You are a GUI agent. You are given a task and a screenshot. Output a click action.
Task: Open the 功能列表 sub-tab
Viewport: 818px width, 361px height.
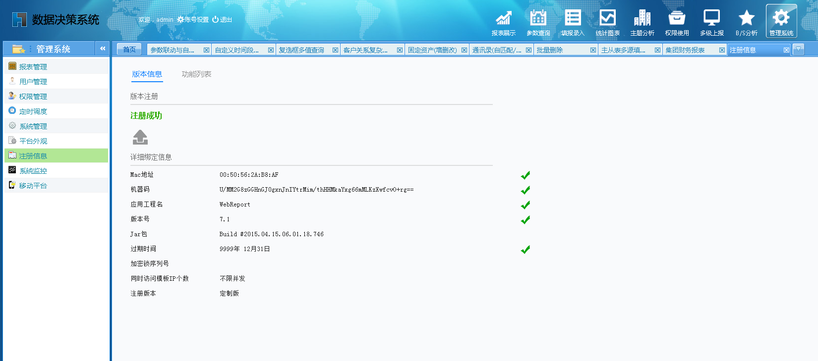click(x=196, y=74)
